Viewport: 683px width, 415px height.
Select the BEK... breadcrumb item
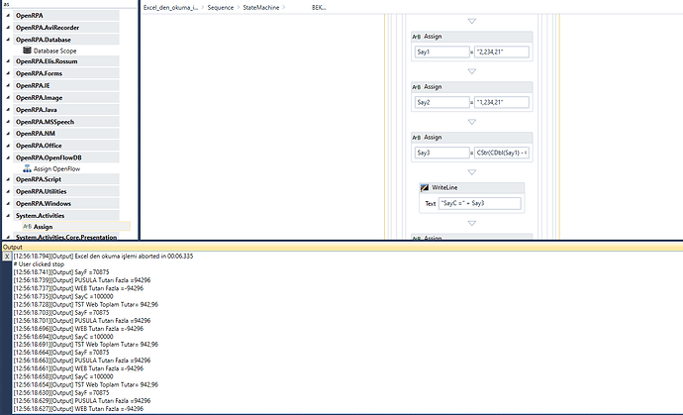tap(319, 7)
